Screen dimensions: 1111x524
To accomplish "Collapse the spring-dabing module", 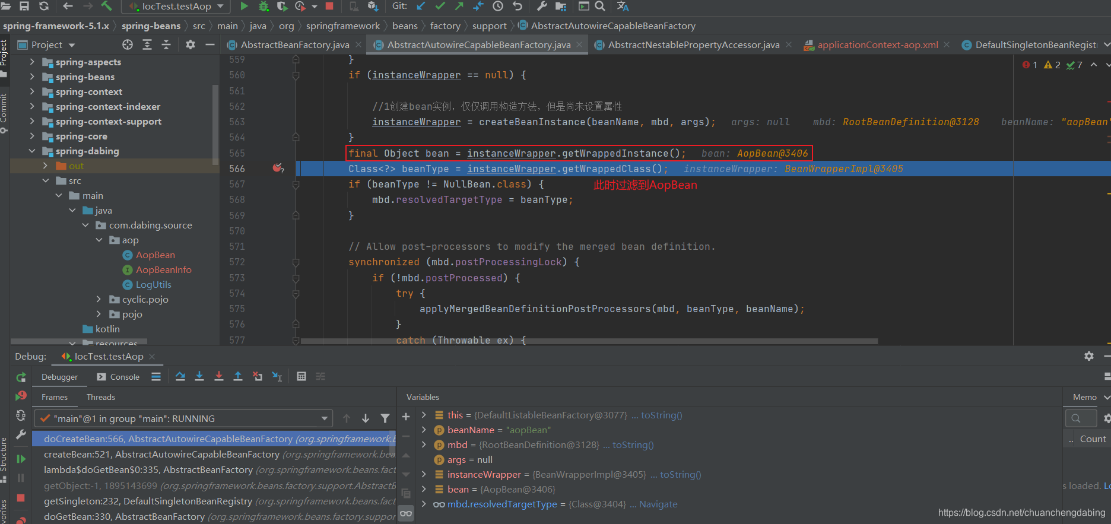I will pyautogui.click(x=32, y=151).
